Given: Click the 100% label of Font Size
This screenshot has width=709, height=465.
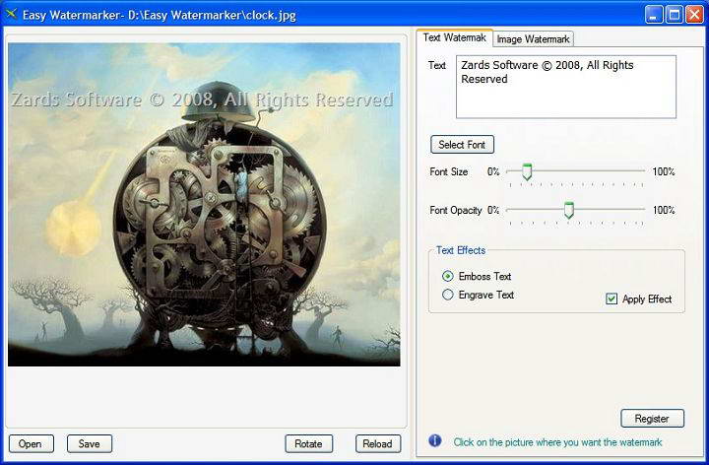Looking at the screenshot, I should click(664, 171).
